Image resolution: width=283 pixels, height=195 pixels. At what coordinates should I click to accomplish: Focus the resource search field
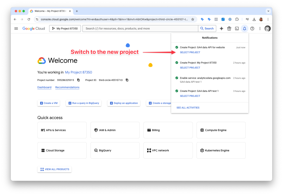click(x=140, y=29)
